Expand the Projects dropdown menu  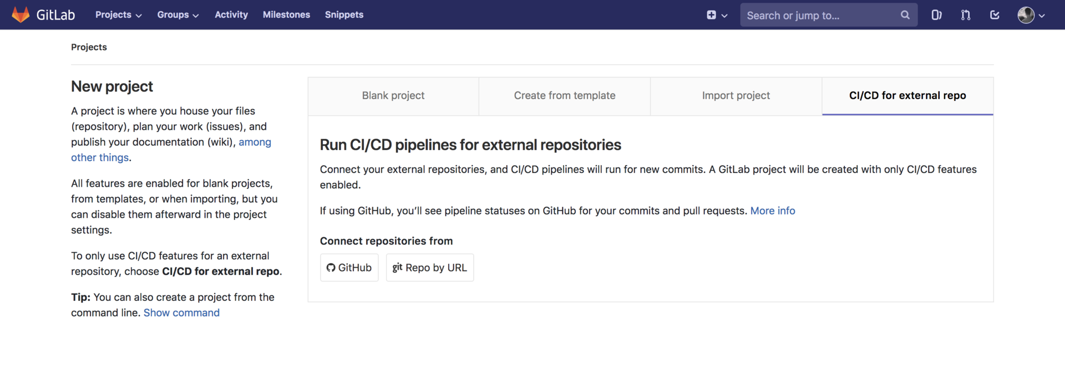click(x=118, y=15)
